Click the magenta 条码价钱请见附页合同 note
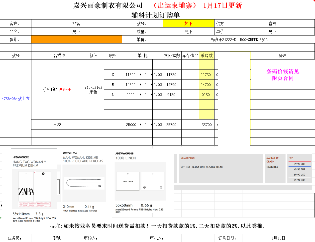 283,75
